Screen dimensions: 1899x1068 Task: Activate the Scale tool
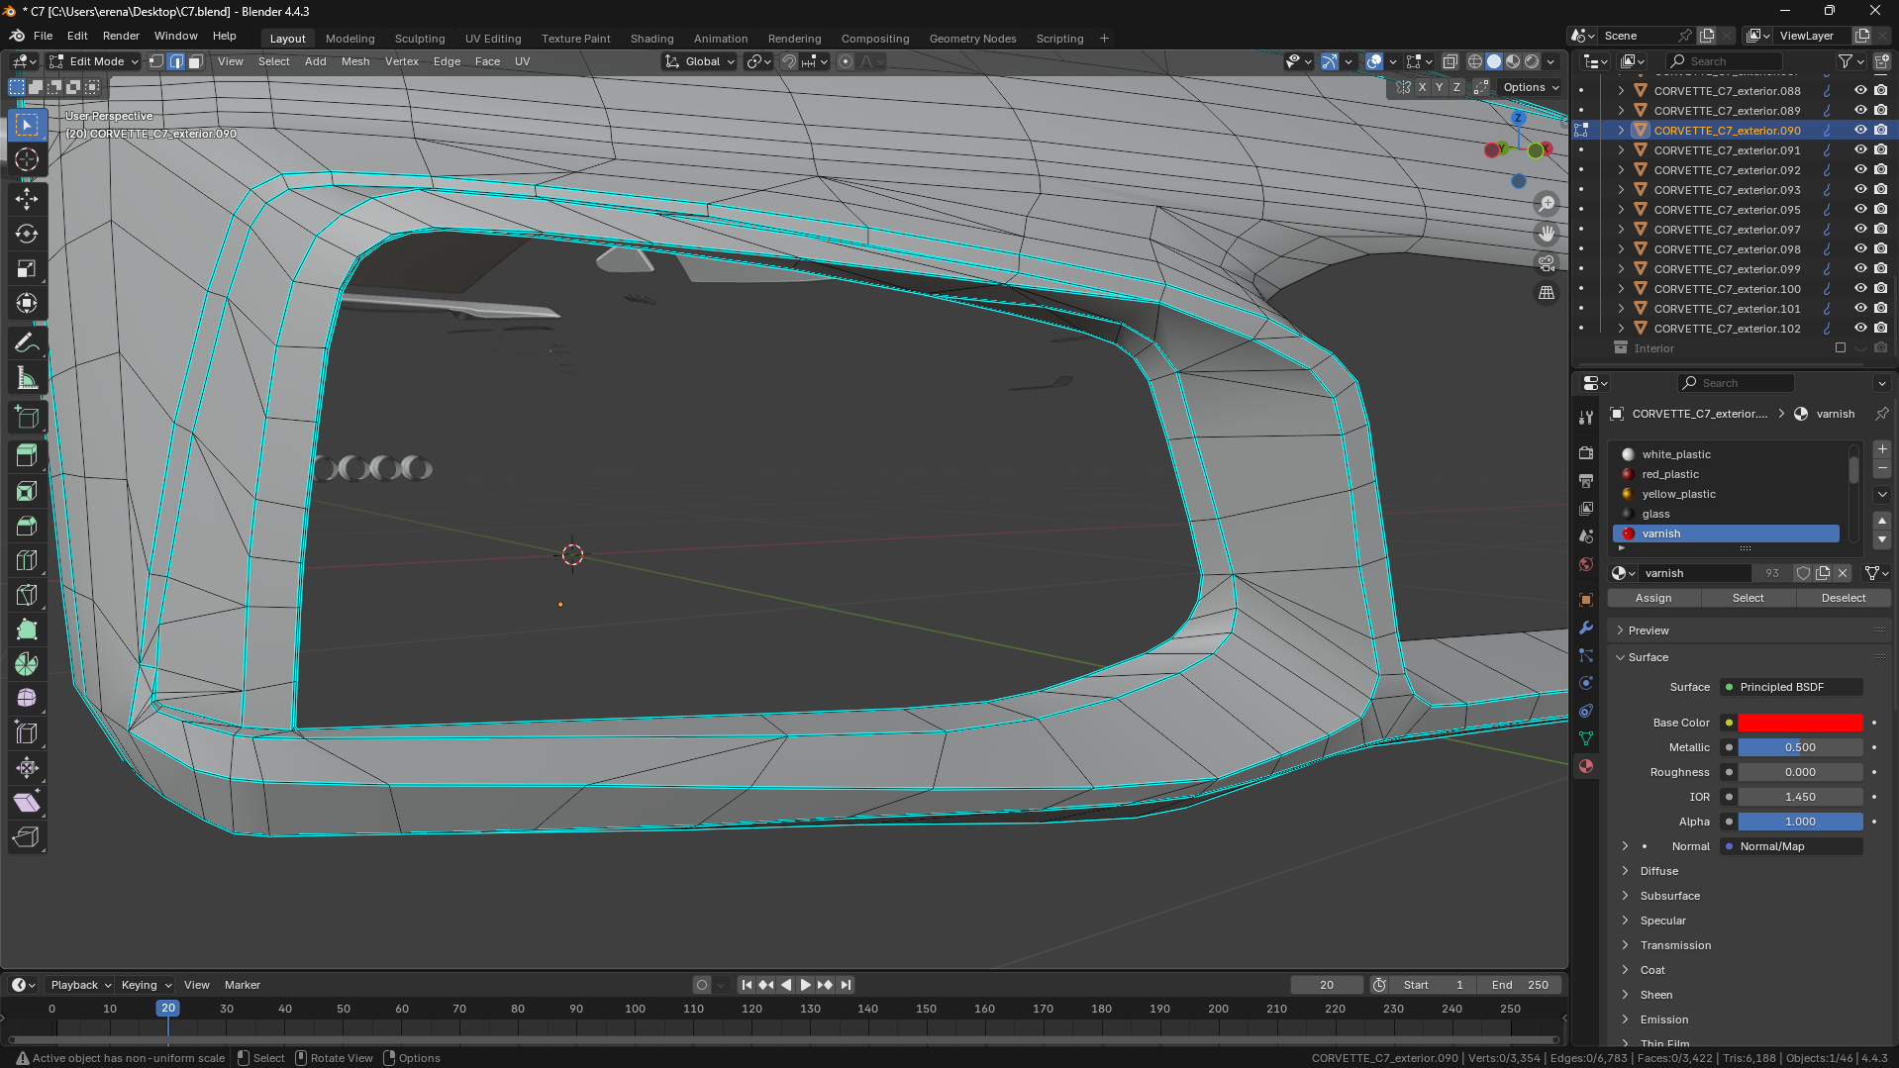[x=27, y=268]
